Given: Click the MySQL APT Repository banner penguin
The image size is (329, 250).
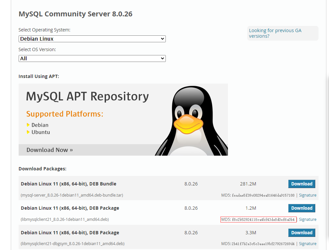Looking at the screenshot, I should point(191,121).
